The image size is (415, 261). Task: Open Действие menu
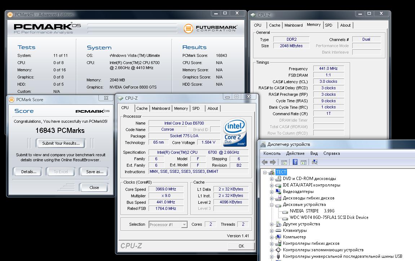[295, 153]
